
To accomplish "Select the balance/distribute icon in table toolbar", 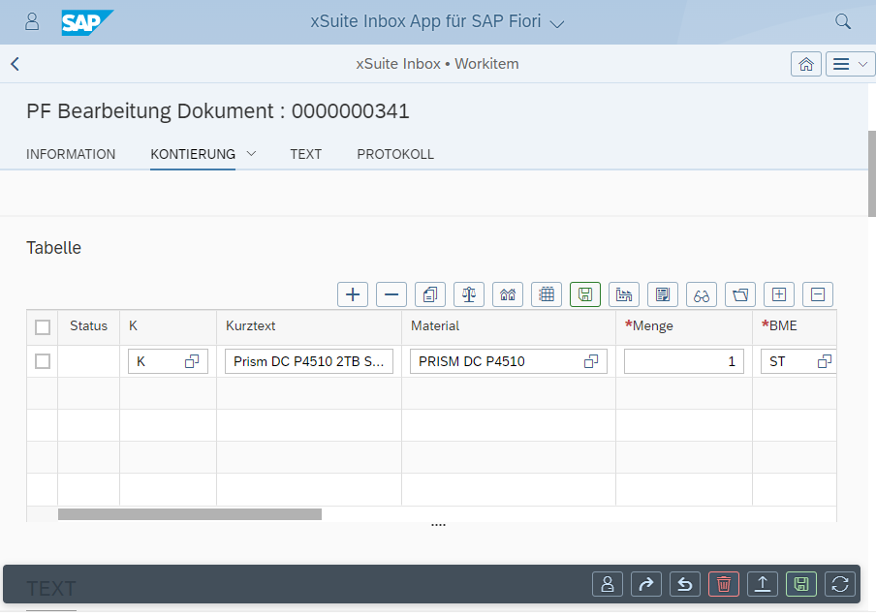I will click(469, 294).
